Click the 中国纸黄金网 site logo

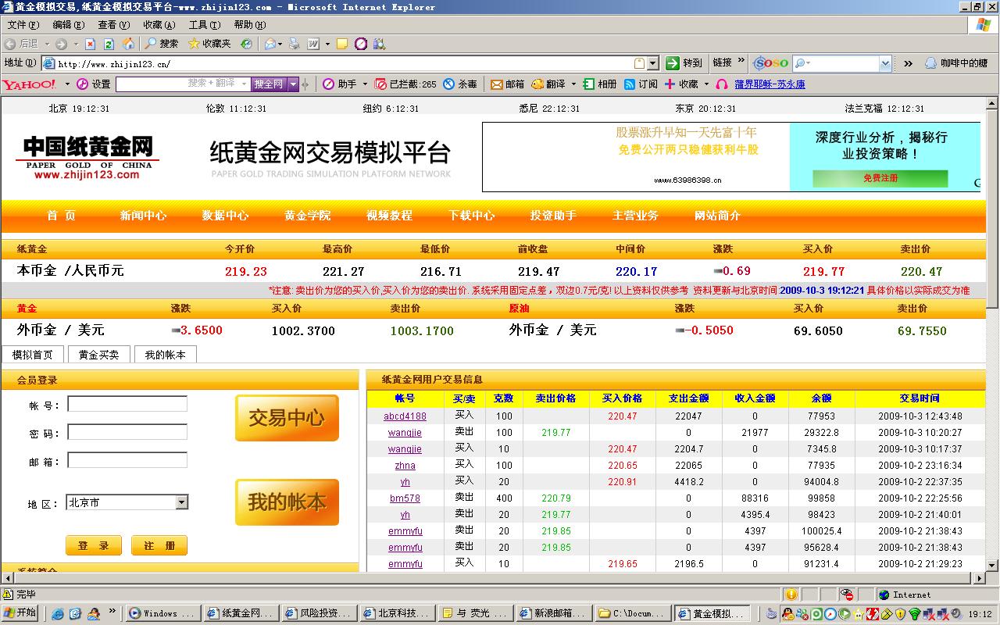point(87,157)
